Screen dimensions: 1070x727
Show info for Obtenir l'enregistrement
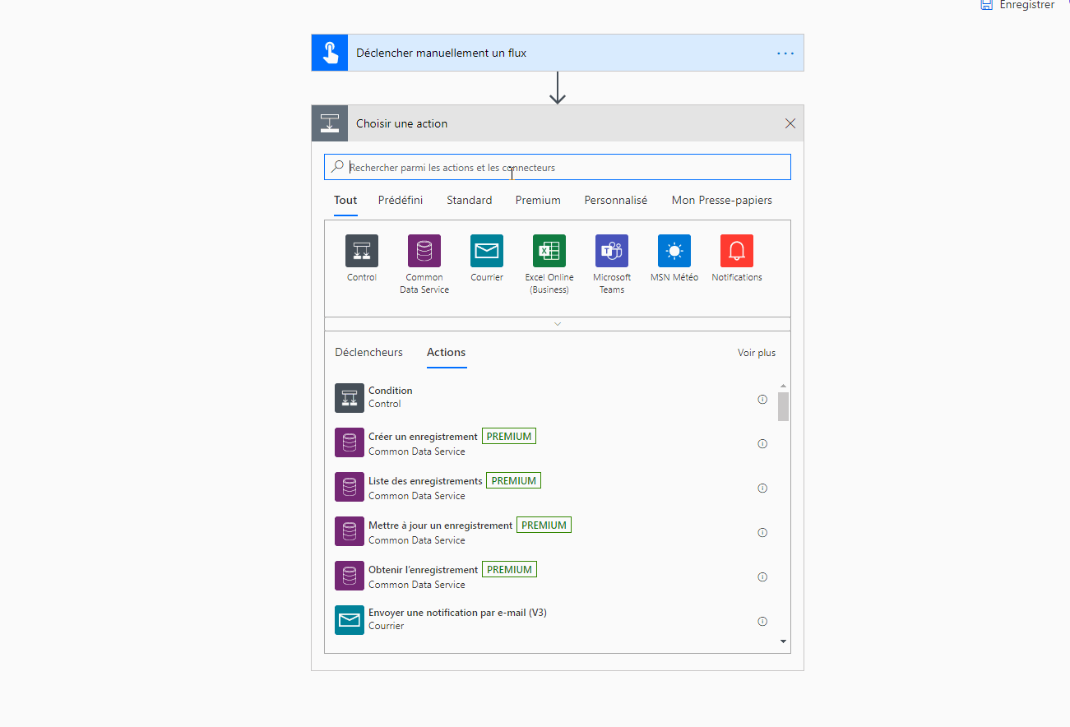coord(762,577)
